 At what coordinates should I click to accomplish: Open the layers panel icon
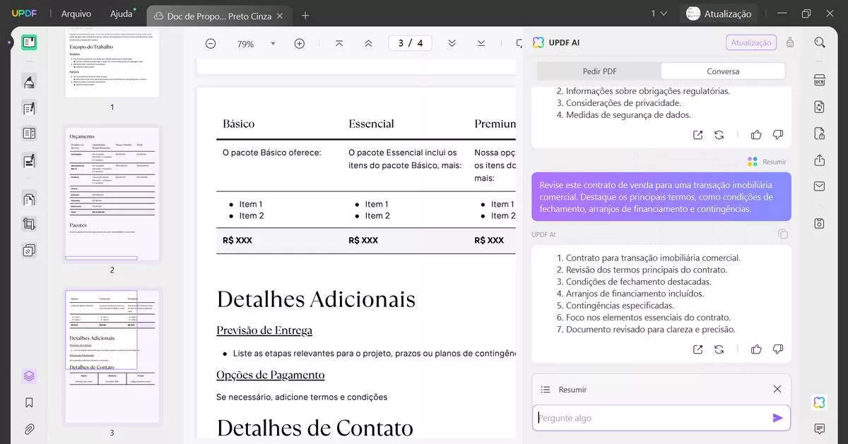29,376
